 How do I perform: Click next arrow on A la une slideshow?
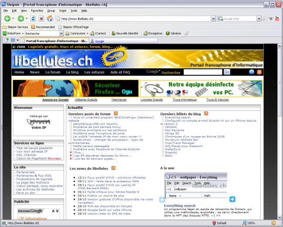232,200
